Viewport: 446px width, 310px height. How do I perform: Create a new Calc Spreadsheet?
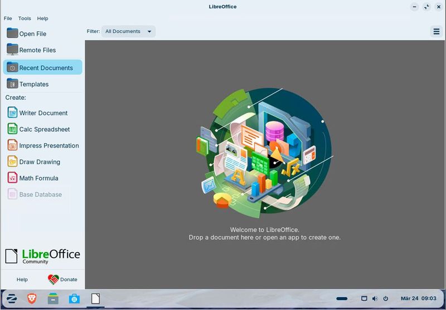coord(43,129)
